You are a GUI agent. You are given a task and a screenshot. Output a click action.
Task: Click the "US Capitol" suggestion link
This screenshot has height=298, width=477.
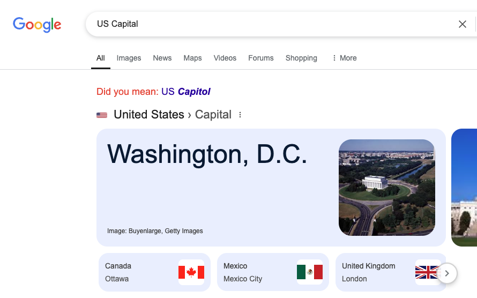pyautogui.click(x=185, y=92)
